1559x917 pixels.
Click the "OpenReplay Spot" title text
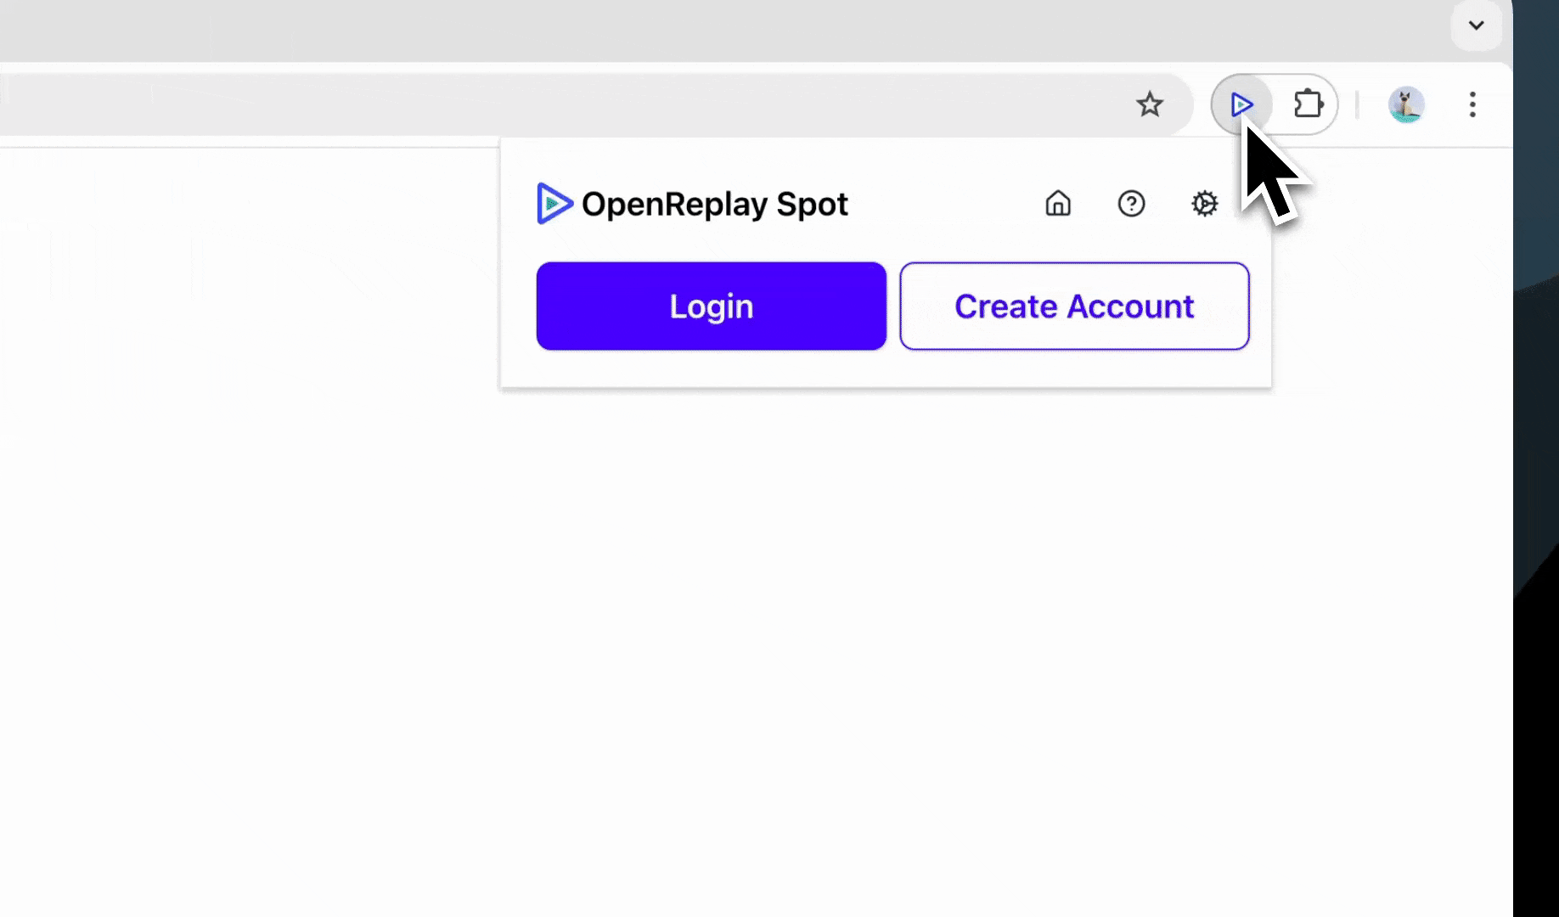[715, 205]
